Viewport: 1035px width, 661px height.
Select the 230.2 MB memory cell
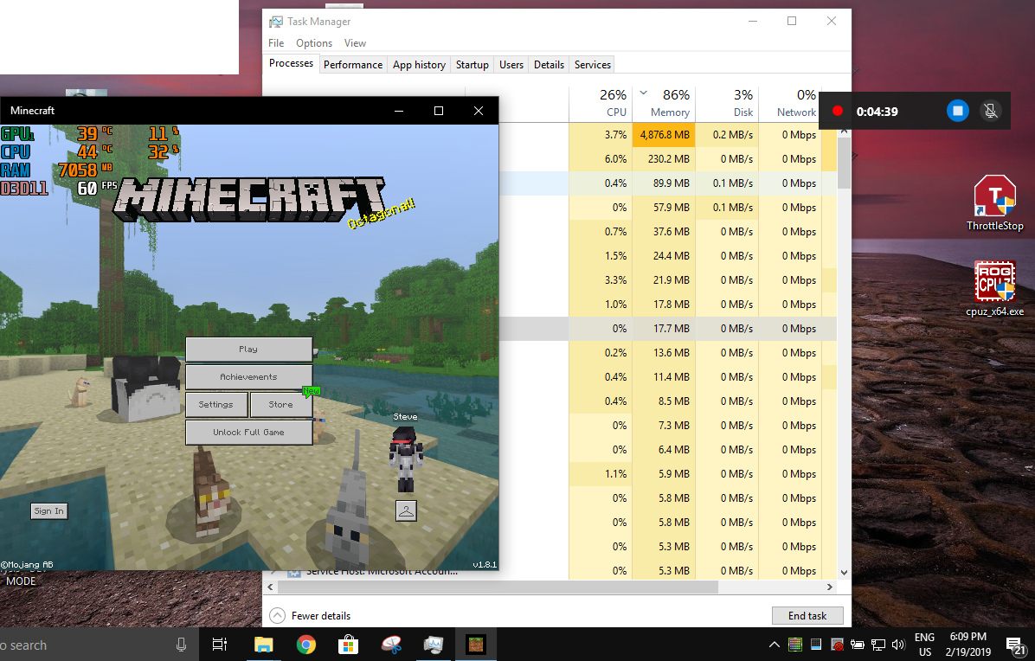point(664,159)
